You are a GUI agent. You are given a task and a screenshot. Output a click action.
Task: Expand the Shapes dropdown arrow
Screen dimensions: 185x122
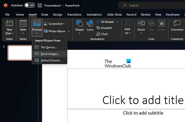click(x=80, y=33)
